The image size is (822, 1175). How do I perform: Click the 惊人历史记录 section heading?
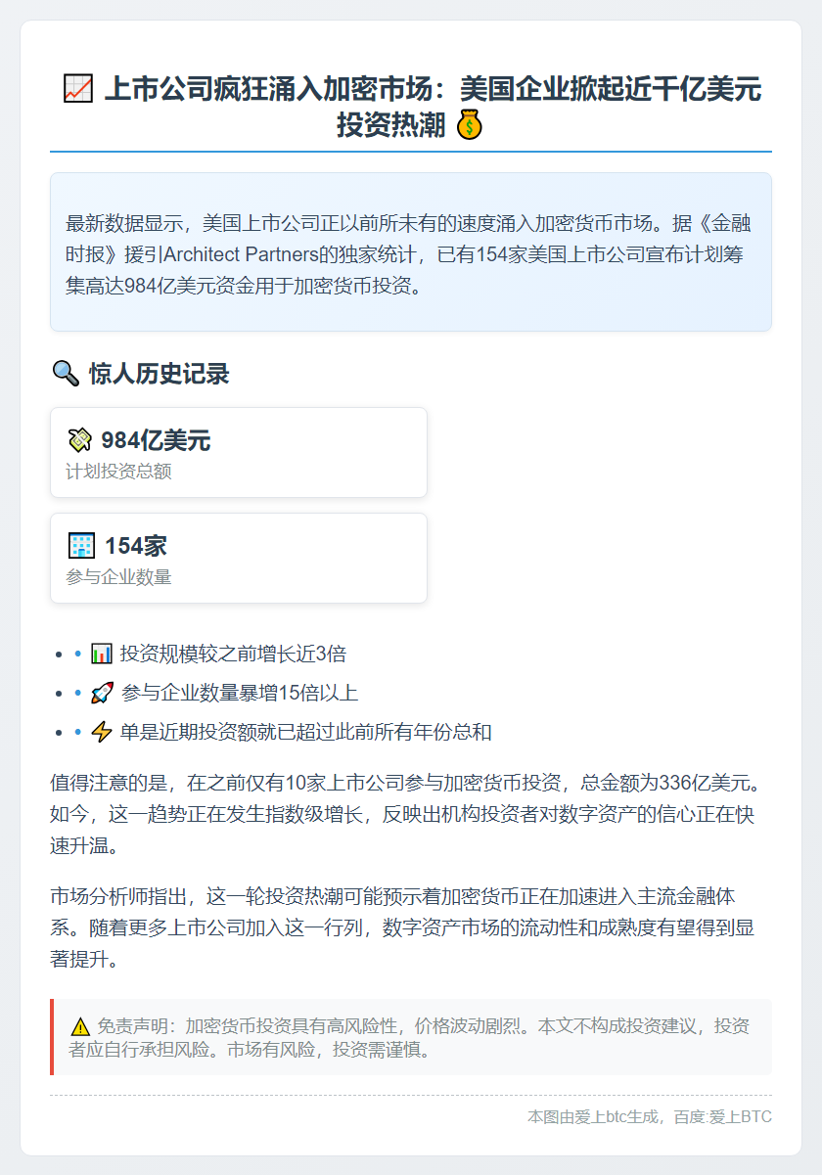pos(159,374)
